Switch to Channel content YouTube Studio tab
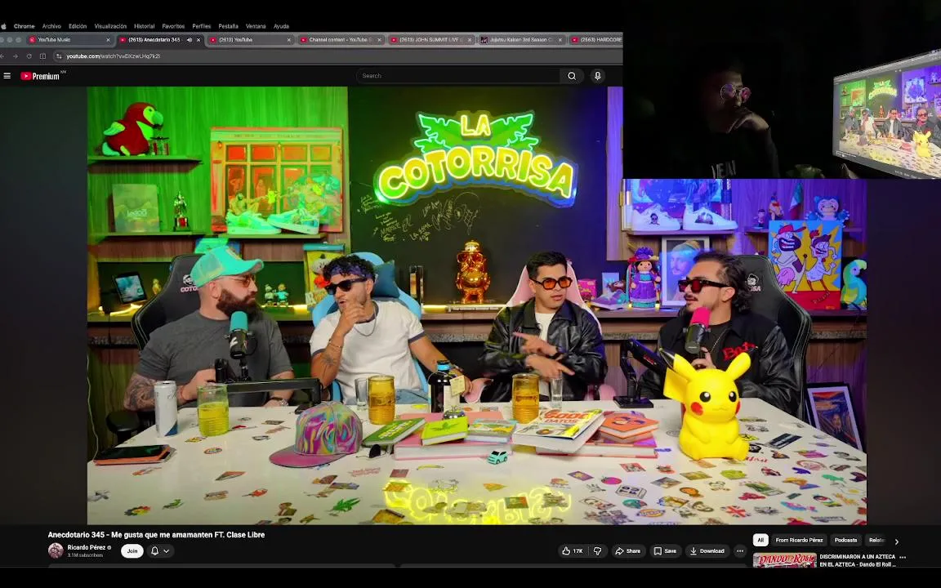 341,39
